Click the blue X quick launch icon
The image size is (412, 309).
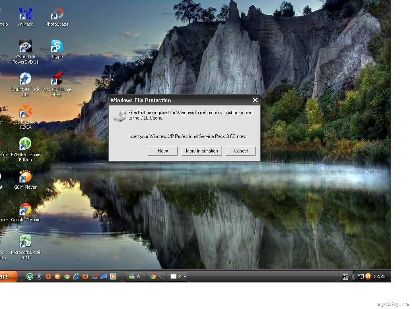click(x=39, y=276)
